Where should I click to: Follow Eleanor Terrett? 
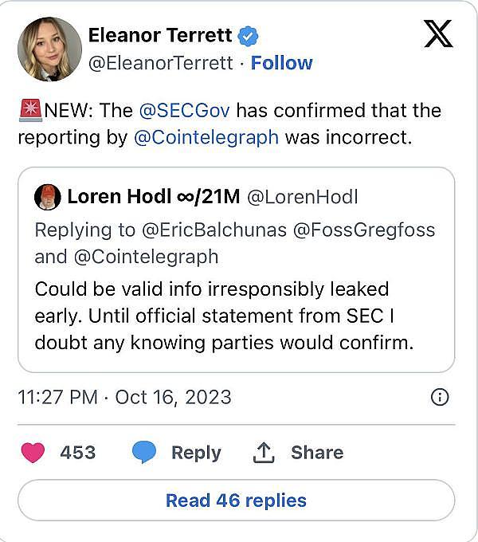281,63
